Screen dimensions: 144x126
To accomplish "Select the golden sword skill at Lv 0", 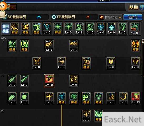I will [61, 63].
